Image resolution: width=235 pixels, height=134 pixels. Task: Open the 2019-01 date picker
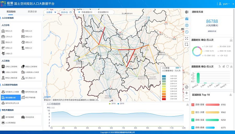point(66,12)
